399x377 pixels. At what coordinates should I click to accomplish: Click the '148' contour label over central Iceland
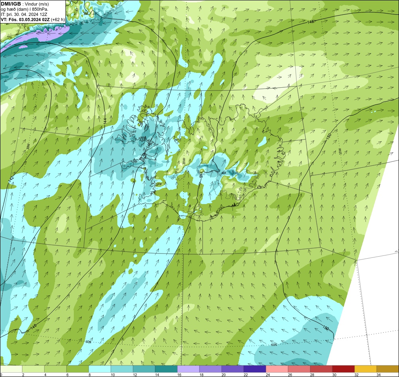[x=201, y=175]
